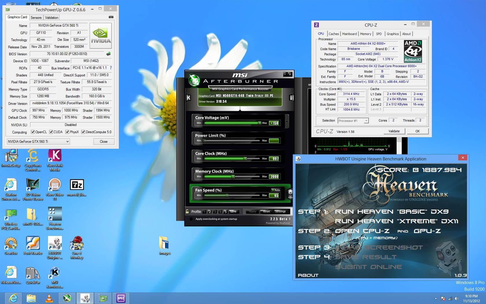Click Bus Interface question mark in GPU-Z
Image resolution: width=486 pixels, height=304 pixels.
pyautogui.click(x=111, y=68)
